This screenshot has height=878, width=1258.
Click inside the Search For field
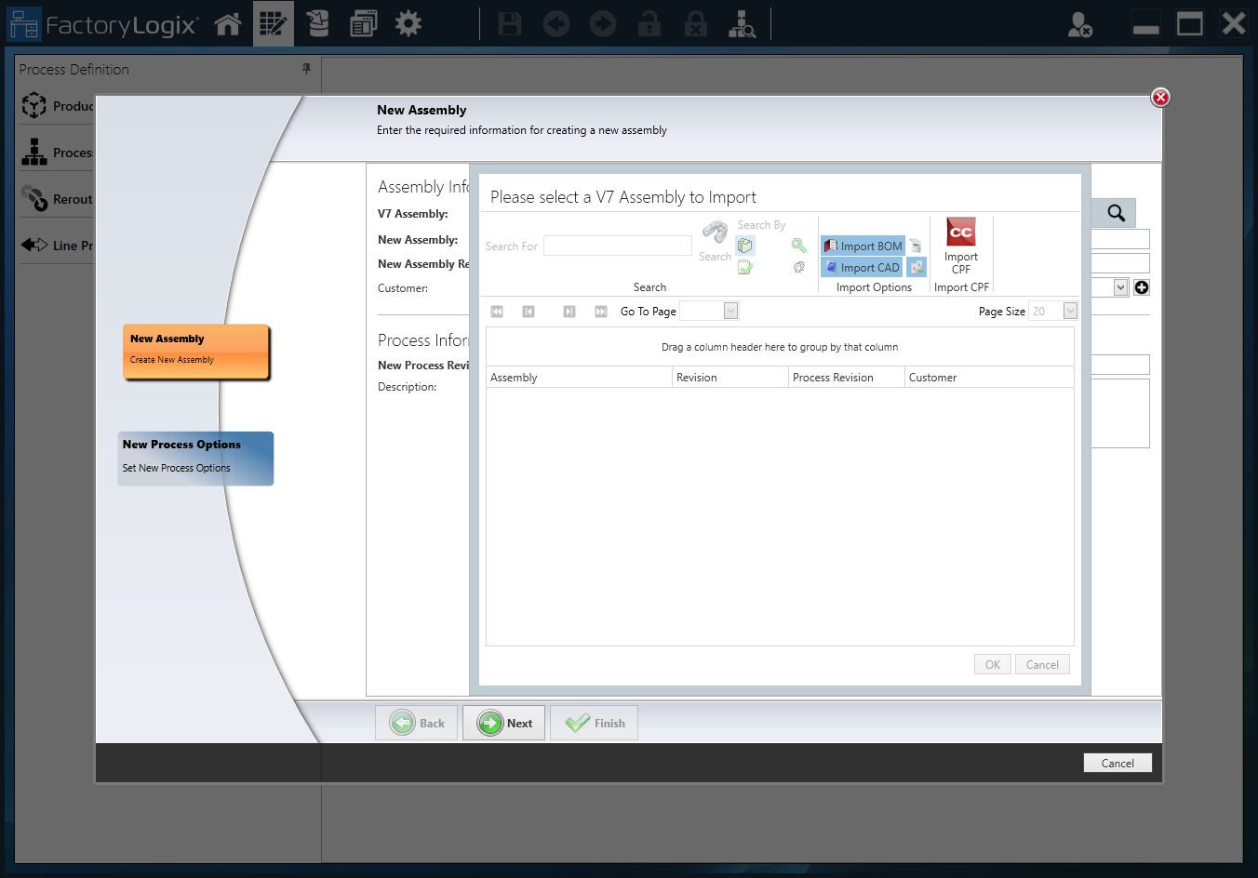pyautogui.click(x=617, y=245)
